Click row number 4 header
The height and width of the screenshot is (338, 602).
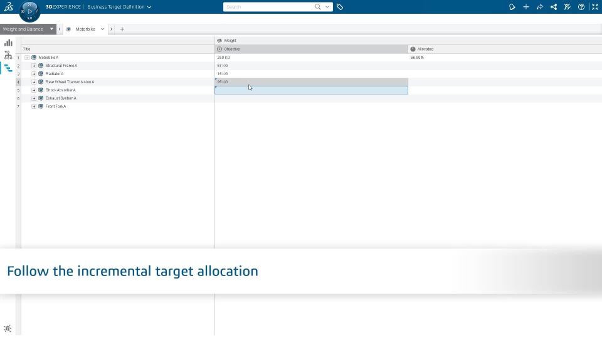pos(18,82)
